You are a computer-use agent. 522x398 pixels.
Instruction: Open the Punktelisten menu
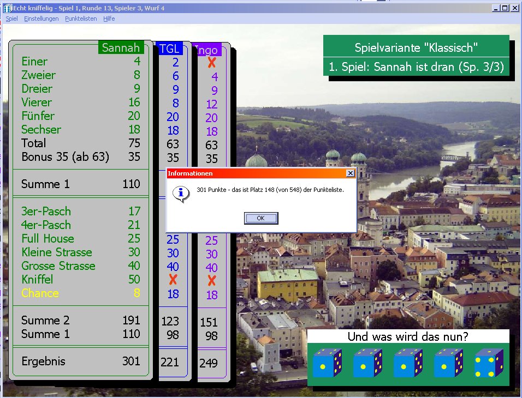point(81,19)
